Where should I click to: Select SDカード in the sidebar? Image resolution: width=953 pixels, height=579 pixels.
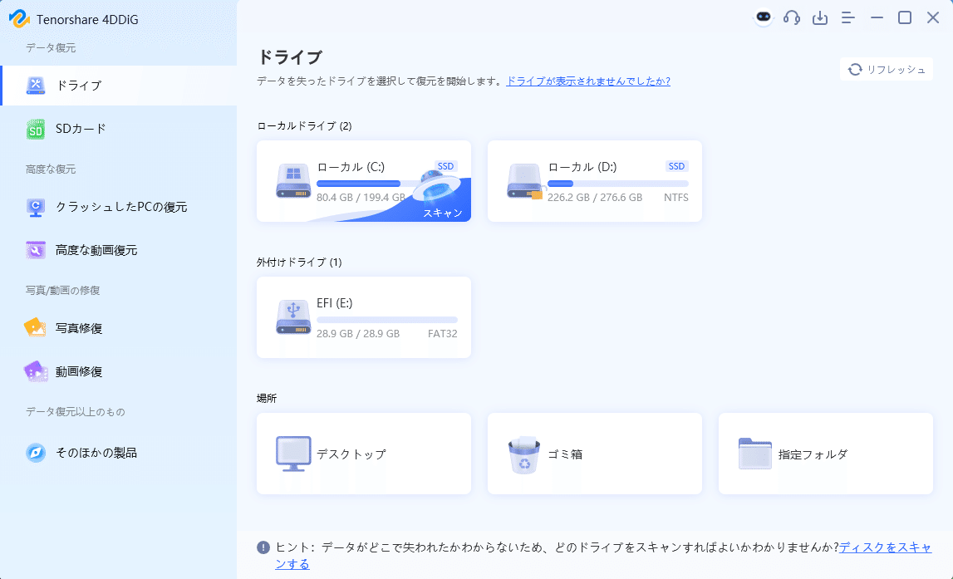coord(119,129)
